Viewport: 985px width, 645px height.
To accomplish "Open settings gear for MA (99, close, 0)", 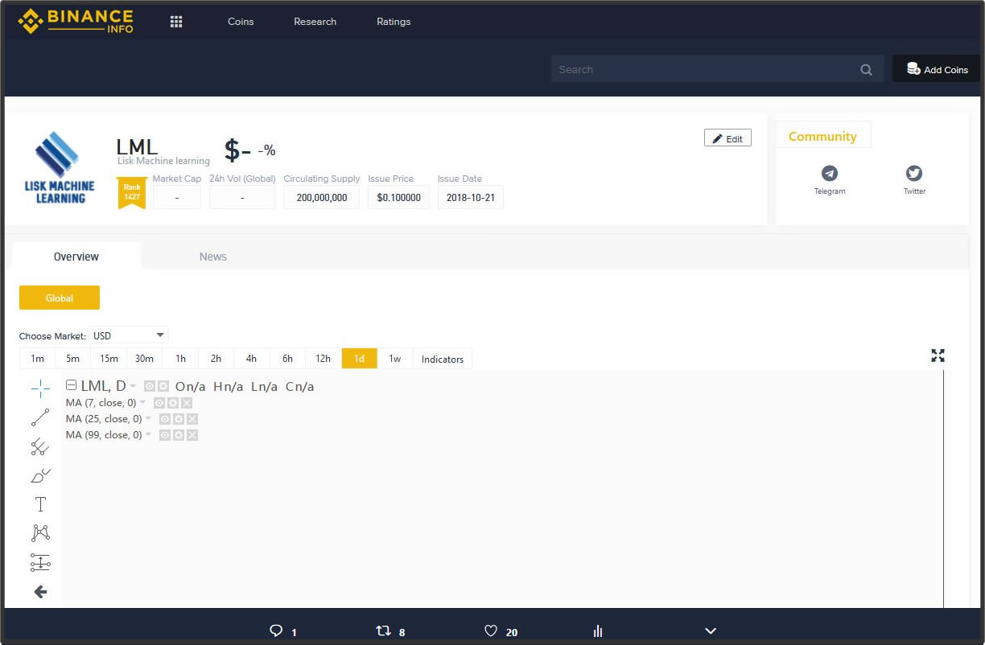I will [179, 435].
